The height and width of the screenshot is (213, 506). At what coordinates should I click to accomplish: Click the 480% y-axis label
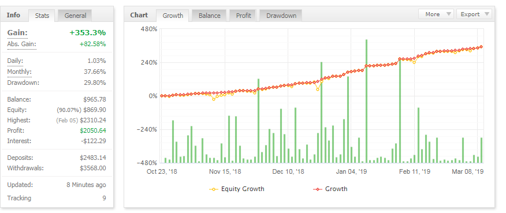tap(149, 29)
